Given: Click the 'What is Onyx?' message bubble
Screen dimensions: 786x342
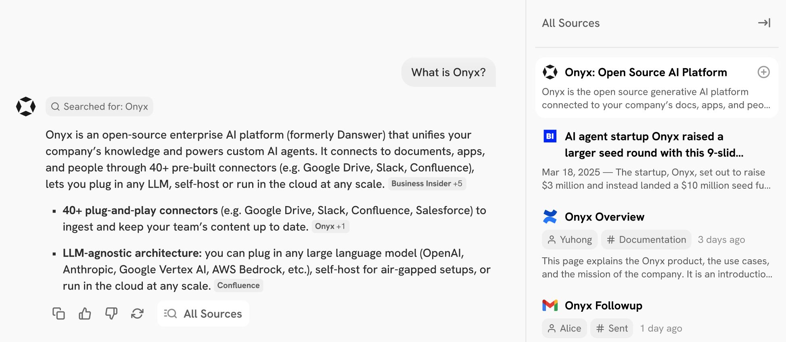Looking at the screenshot, I should pos(448,72).
